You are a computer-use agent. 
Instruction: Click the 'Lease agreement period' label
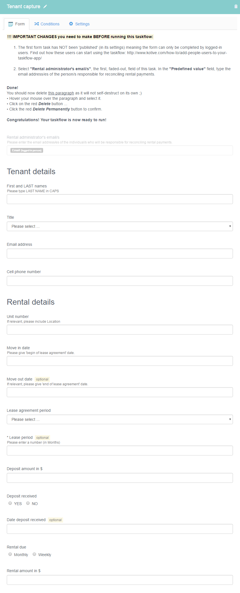29,410
